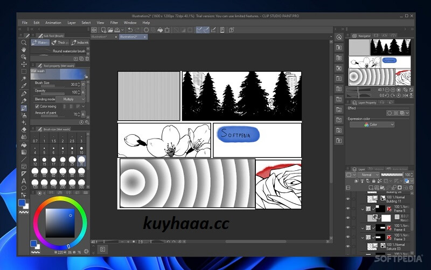Select the Watercolor sub tool group
Image resolution: width=431 pixels, height=270 pixels.
(x=40, y=43)
